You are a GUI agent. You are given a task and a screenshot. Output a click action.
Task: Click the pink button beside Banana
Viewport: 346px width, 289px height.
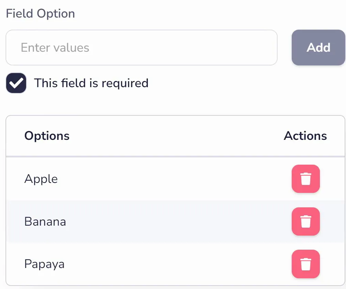point(305,221)
